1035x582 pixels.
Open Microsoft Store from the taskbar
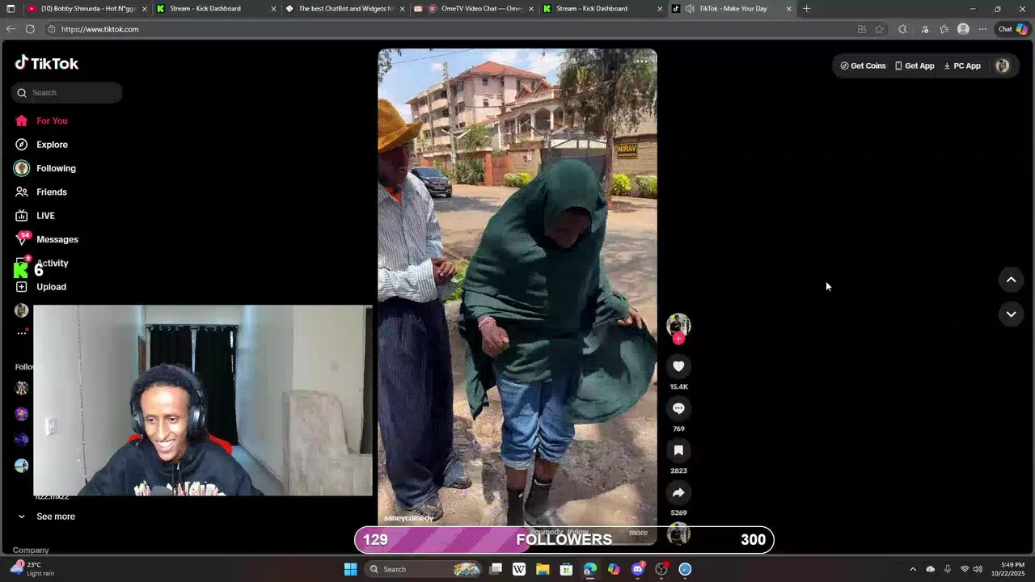pos(567,569)
